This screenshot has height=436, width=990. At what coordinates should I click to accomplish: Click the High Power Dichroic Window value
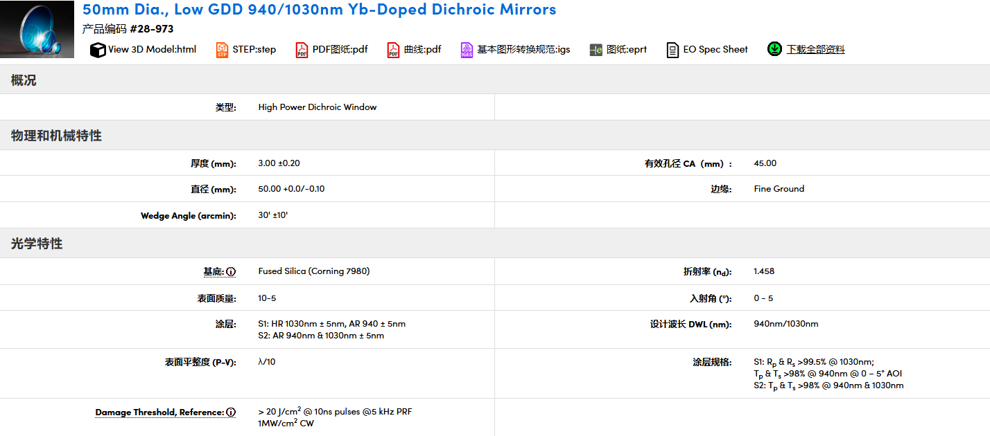pyautogui.click(x=318, y=107)
